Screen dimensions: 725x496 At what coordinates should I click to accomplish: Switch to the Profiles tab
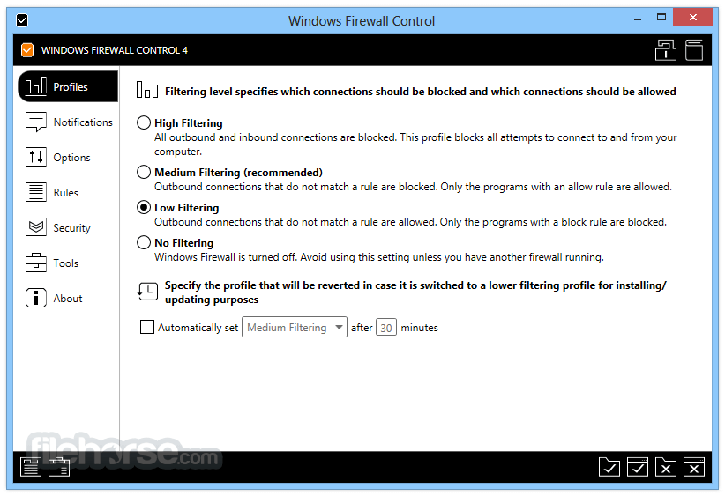68,86
